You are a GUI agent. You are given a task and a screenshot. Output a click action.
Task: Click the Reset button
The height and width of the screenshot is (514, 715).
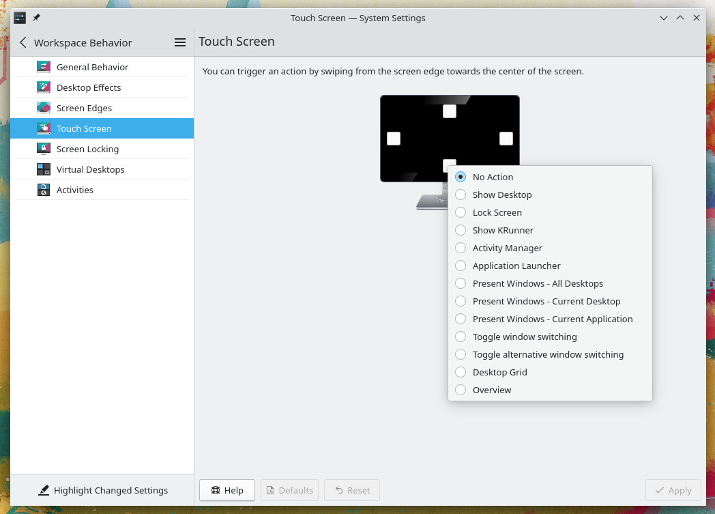pos(352,490)
